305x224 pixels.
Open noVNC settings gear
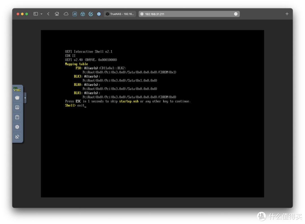[x=17, y=127]
